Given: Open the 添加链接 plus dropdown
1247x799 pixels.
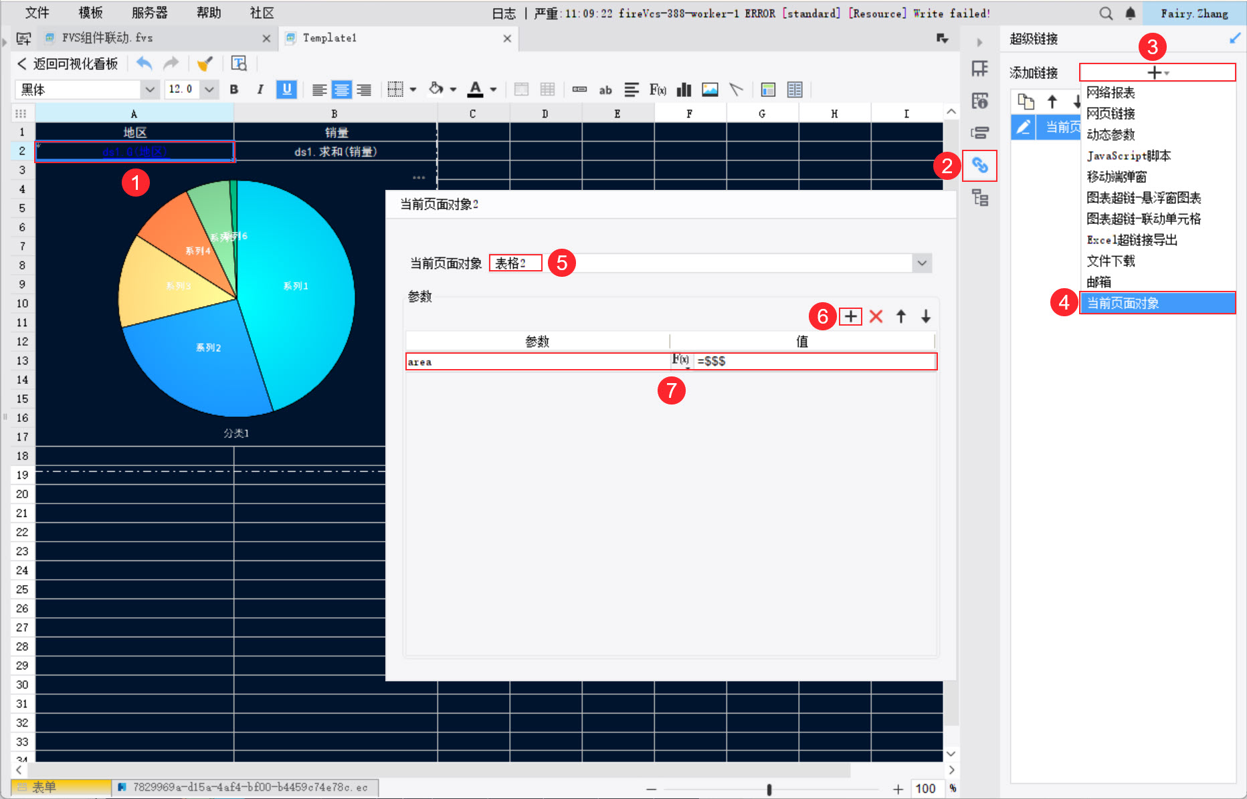Looking at the screenshot, I should pyautogui.click(x=1157, y=72).
